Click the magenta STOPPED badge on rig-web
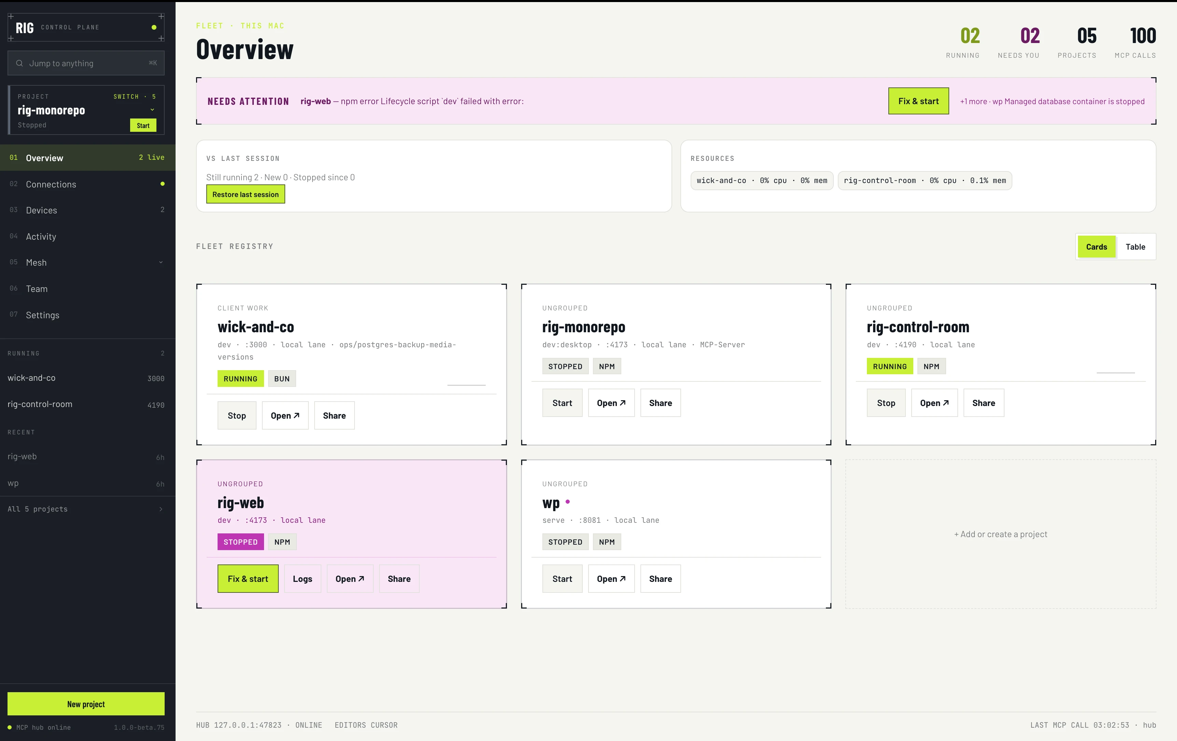 [240, 542]
